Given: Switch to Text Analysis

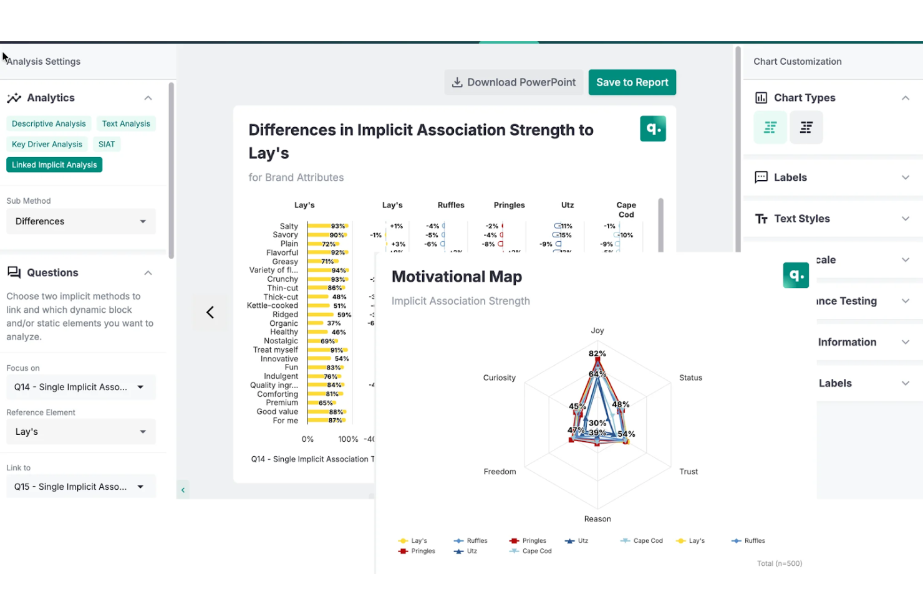Looking at the screenshot, I should pos(126,123).
